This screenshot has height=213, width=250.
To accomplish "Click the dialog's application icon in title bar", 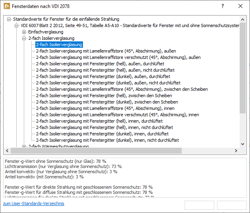I will [x=7, y=6].
